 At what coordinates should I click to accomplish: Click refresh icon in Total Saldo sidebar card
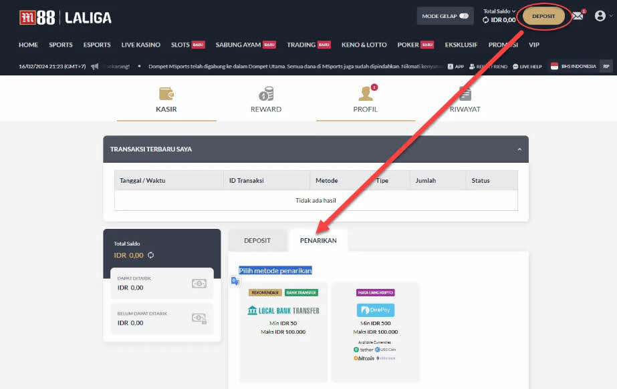click(151, 256)
